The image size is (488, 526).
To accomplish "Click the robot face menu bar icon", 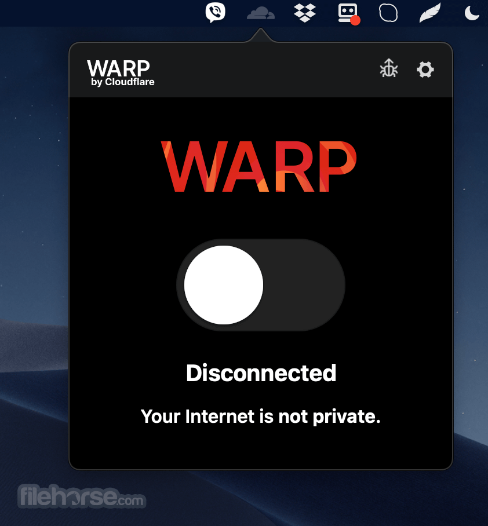I will point(348,13).
